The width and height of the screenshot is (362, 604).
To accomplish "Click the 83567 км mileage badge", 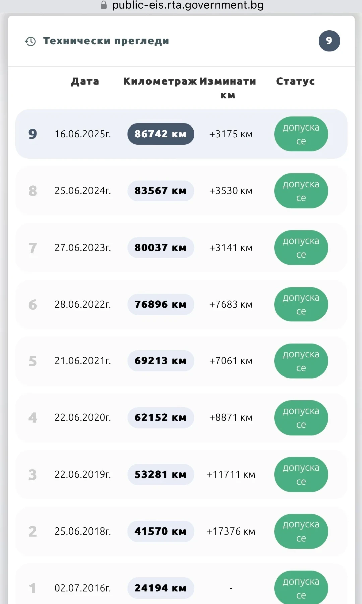I will (161, 191).
